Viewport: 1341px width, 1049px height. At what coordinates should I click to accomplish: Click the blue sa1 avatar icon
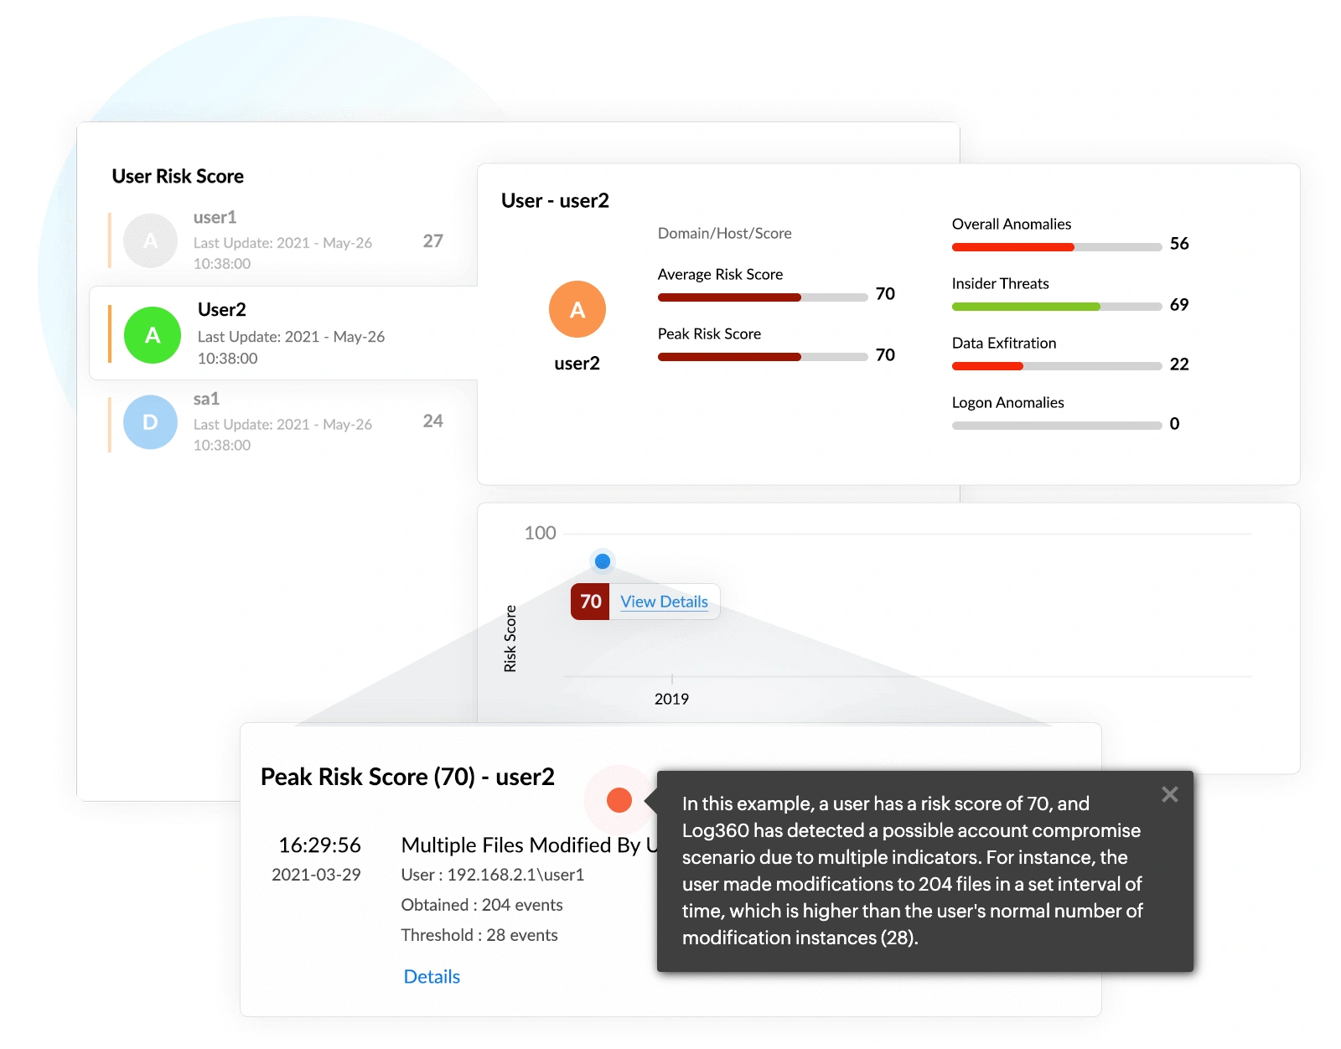click(x=151, y=422)
